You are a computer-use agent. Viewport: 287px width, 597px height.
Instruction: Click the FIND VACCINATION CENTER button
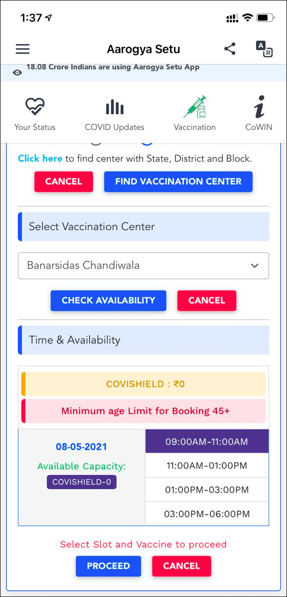pos(178,182)
